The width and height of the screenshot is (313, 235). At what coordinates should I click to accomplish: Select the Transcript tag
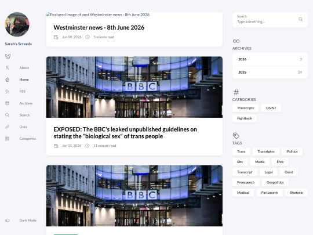[x=245, y=172]
